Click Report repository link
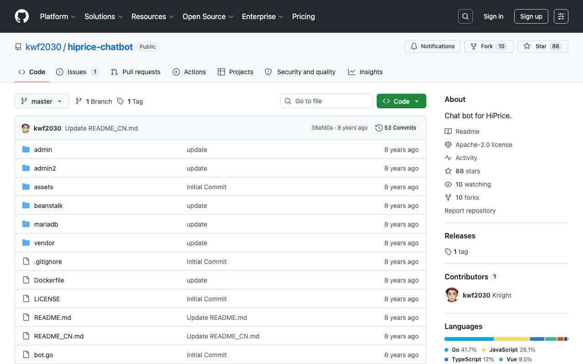This screenshot has width=583, height=364. [470, 211]
